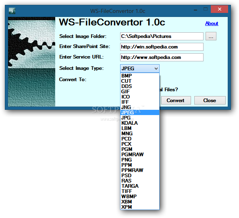Pick PPM image type option
This screenshot has height=218, width=239.
coord(140,165)
